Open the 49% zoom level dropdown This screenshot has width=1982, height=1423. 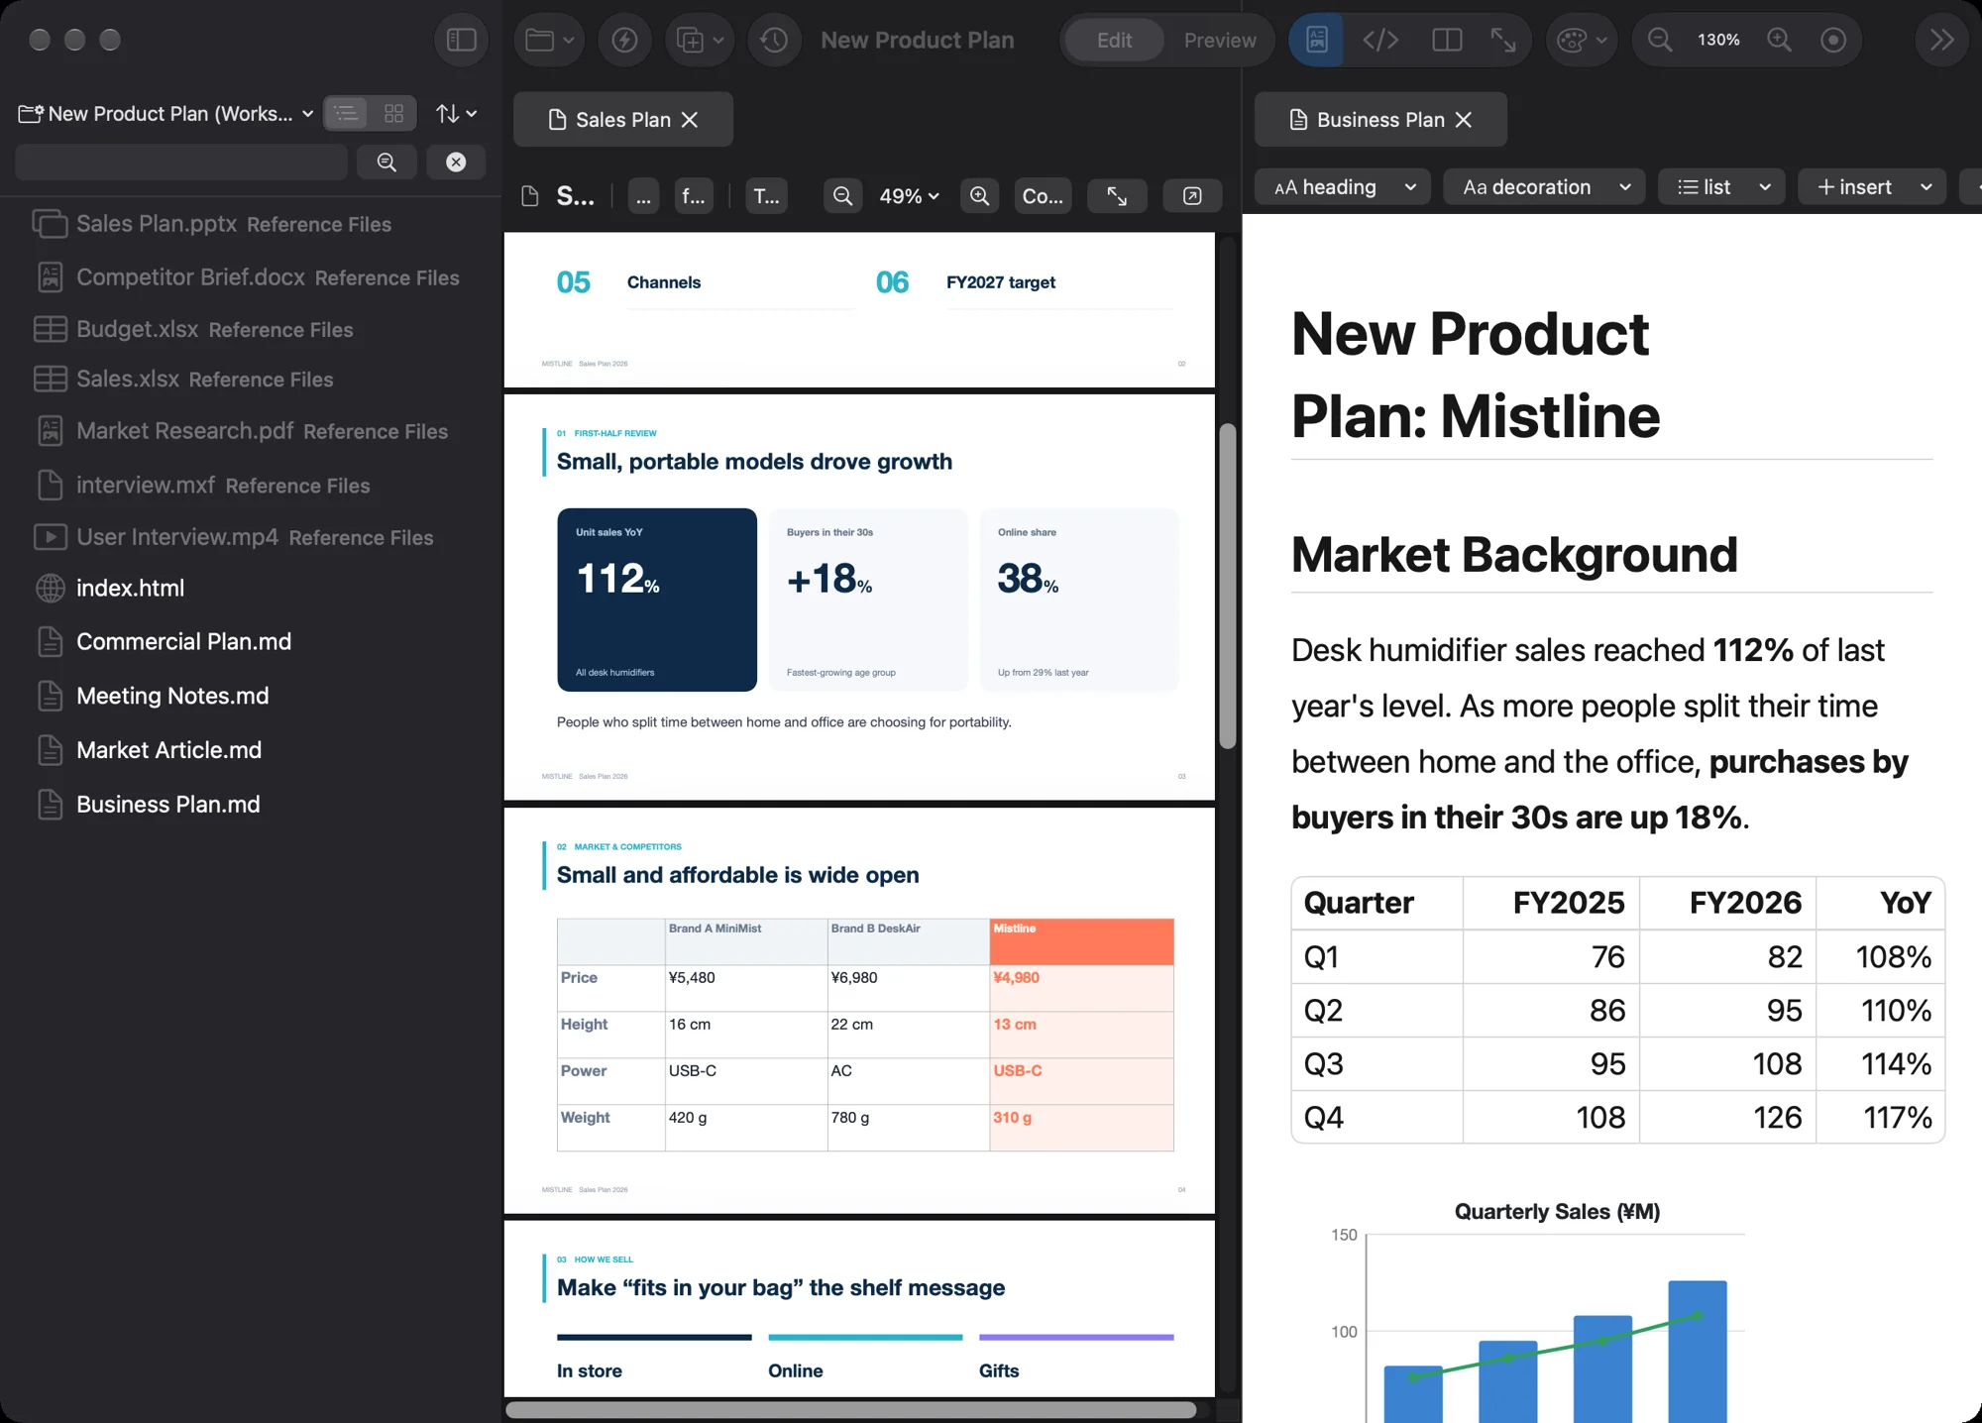click(x=909, y=196)
